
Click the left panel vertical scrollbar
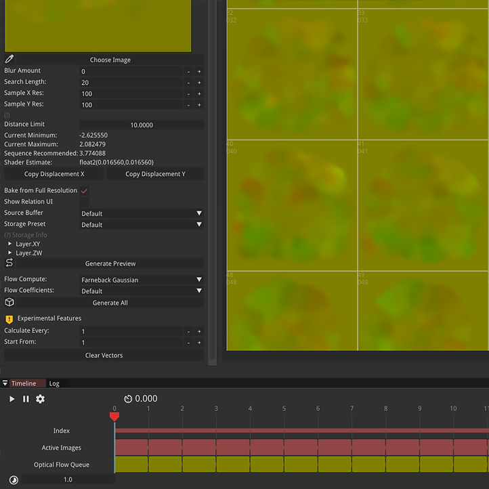[213, 182]
